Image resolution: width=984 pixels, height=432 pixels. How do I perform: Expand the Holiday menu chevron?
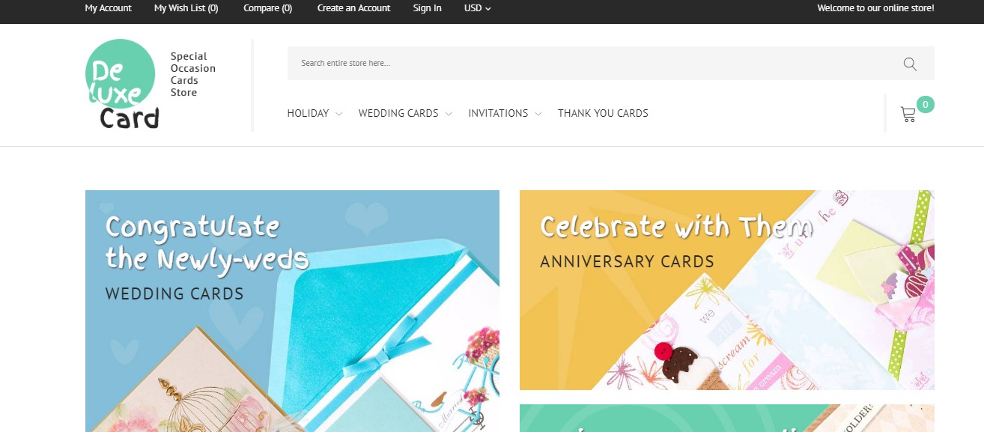(x=339, y=114)
